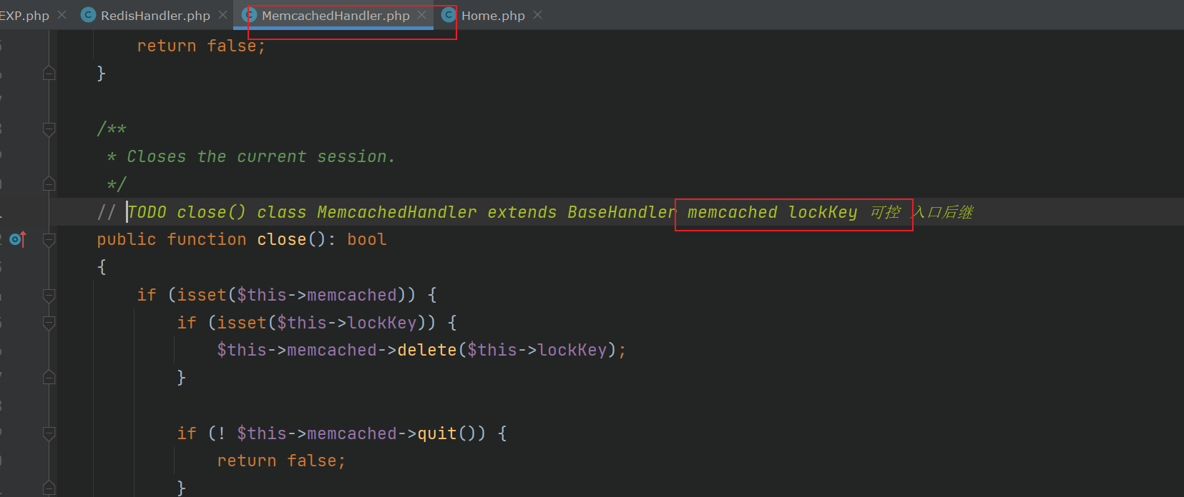Click the delete method call in code

pyautogui.click(x=426, y=350)
